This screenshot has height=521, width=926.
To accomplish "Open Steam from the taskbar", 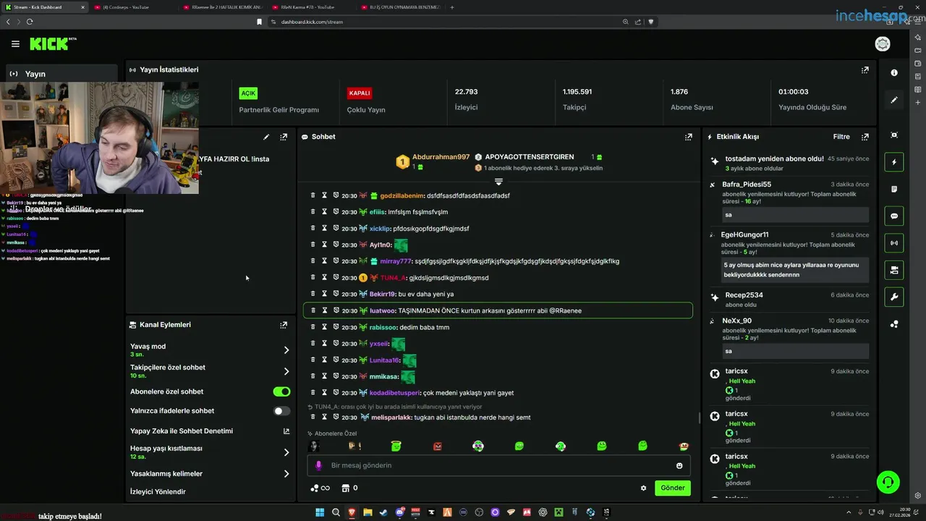I will [383, 512].
